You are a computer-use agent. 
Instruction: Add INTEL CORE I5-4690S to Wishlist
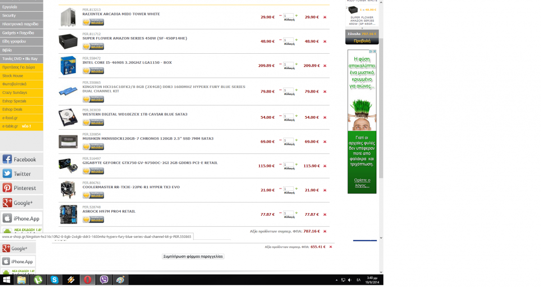[93, 71]
